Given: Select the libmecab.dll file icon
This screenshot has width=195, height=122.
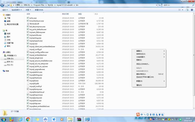Looking at the screenshot, I should (x=28, y=24).
